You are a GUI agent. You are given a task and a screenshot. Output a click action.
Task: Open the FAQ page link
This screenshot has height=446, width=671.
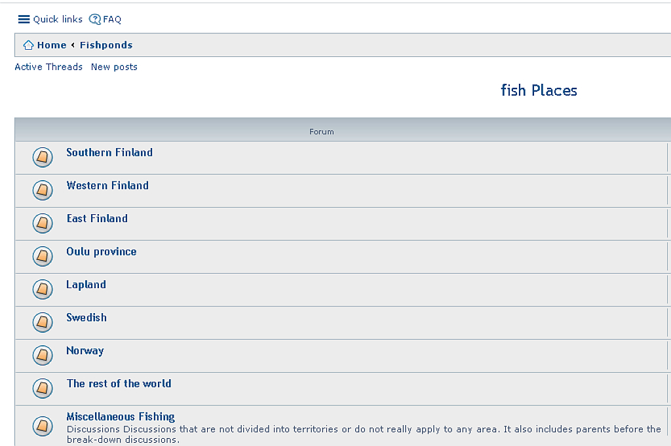pos(112,19)
